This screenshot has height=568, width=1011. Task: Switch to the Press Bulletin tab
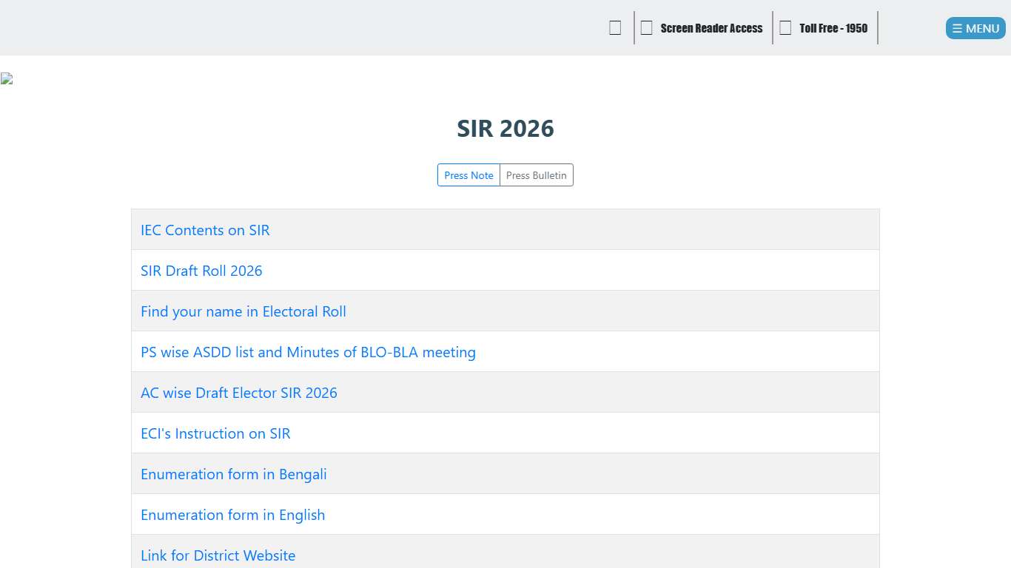(536, 175)
